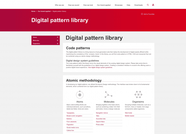Click the Code patterns heading
This screenshot has height=134, width=186.
point(78,48)
